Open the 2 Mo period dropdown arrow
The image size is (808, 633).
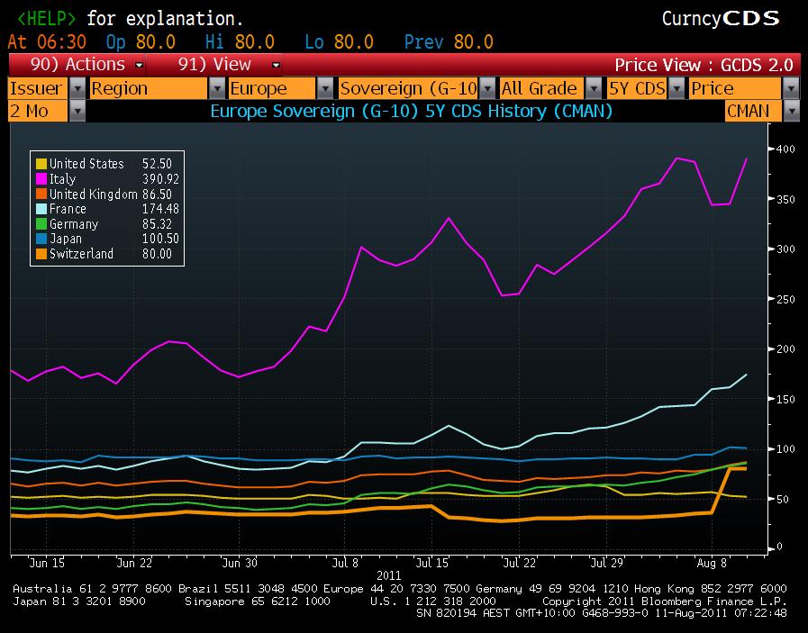point(77,111)
